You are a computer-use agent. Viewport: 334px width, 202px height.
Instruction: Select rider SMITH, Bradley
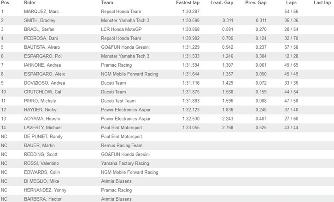[40, 20]
